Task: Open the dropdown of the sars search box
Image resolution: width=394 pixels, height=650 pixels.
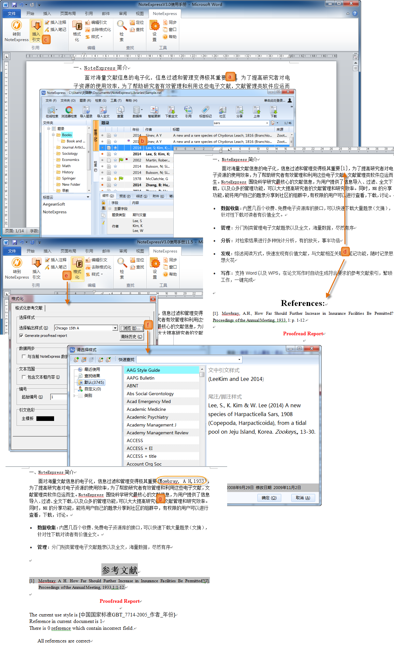Action: click(x=267, y=123)
